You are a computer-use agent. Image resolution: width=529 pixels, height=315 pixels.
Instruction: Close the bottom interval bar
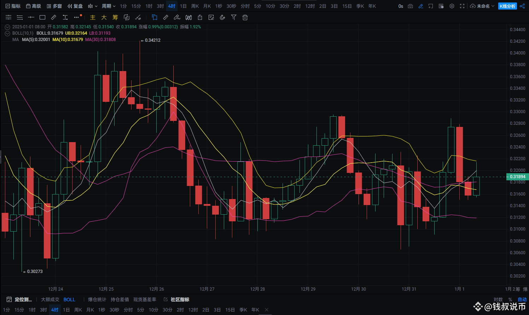[267, 310]
